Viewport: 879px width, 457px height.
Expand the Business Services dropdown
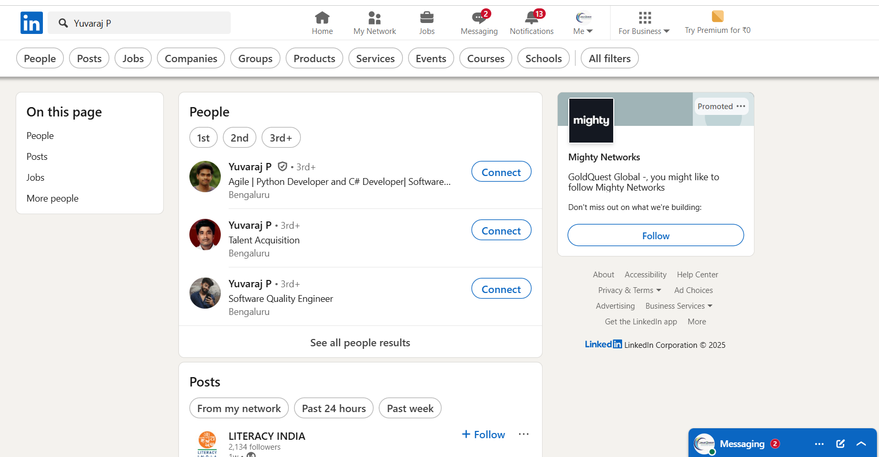click(679, 306)
